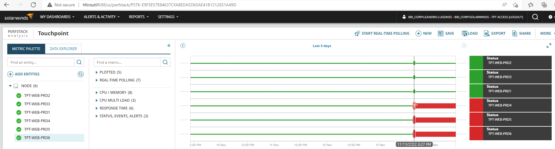Click ADD ENTITIES link
The image size is (555, 149).
pos(27,74)
